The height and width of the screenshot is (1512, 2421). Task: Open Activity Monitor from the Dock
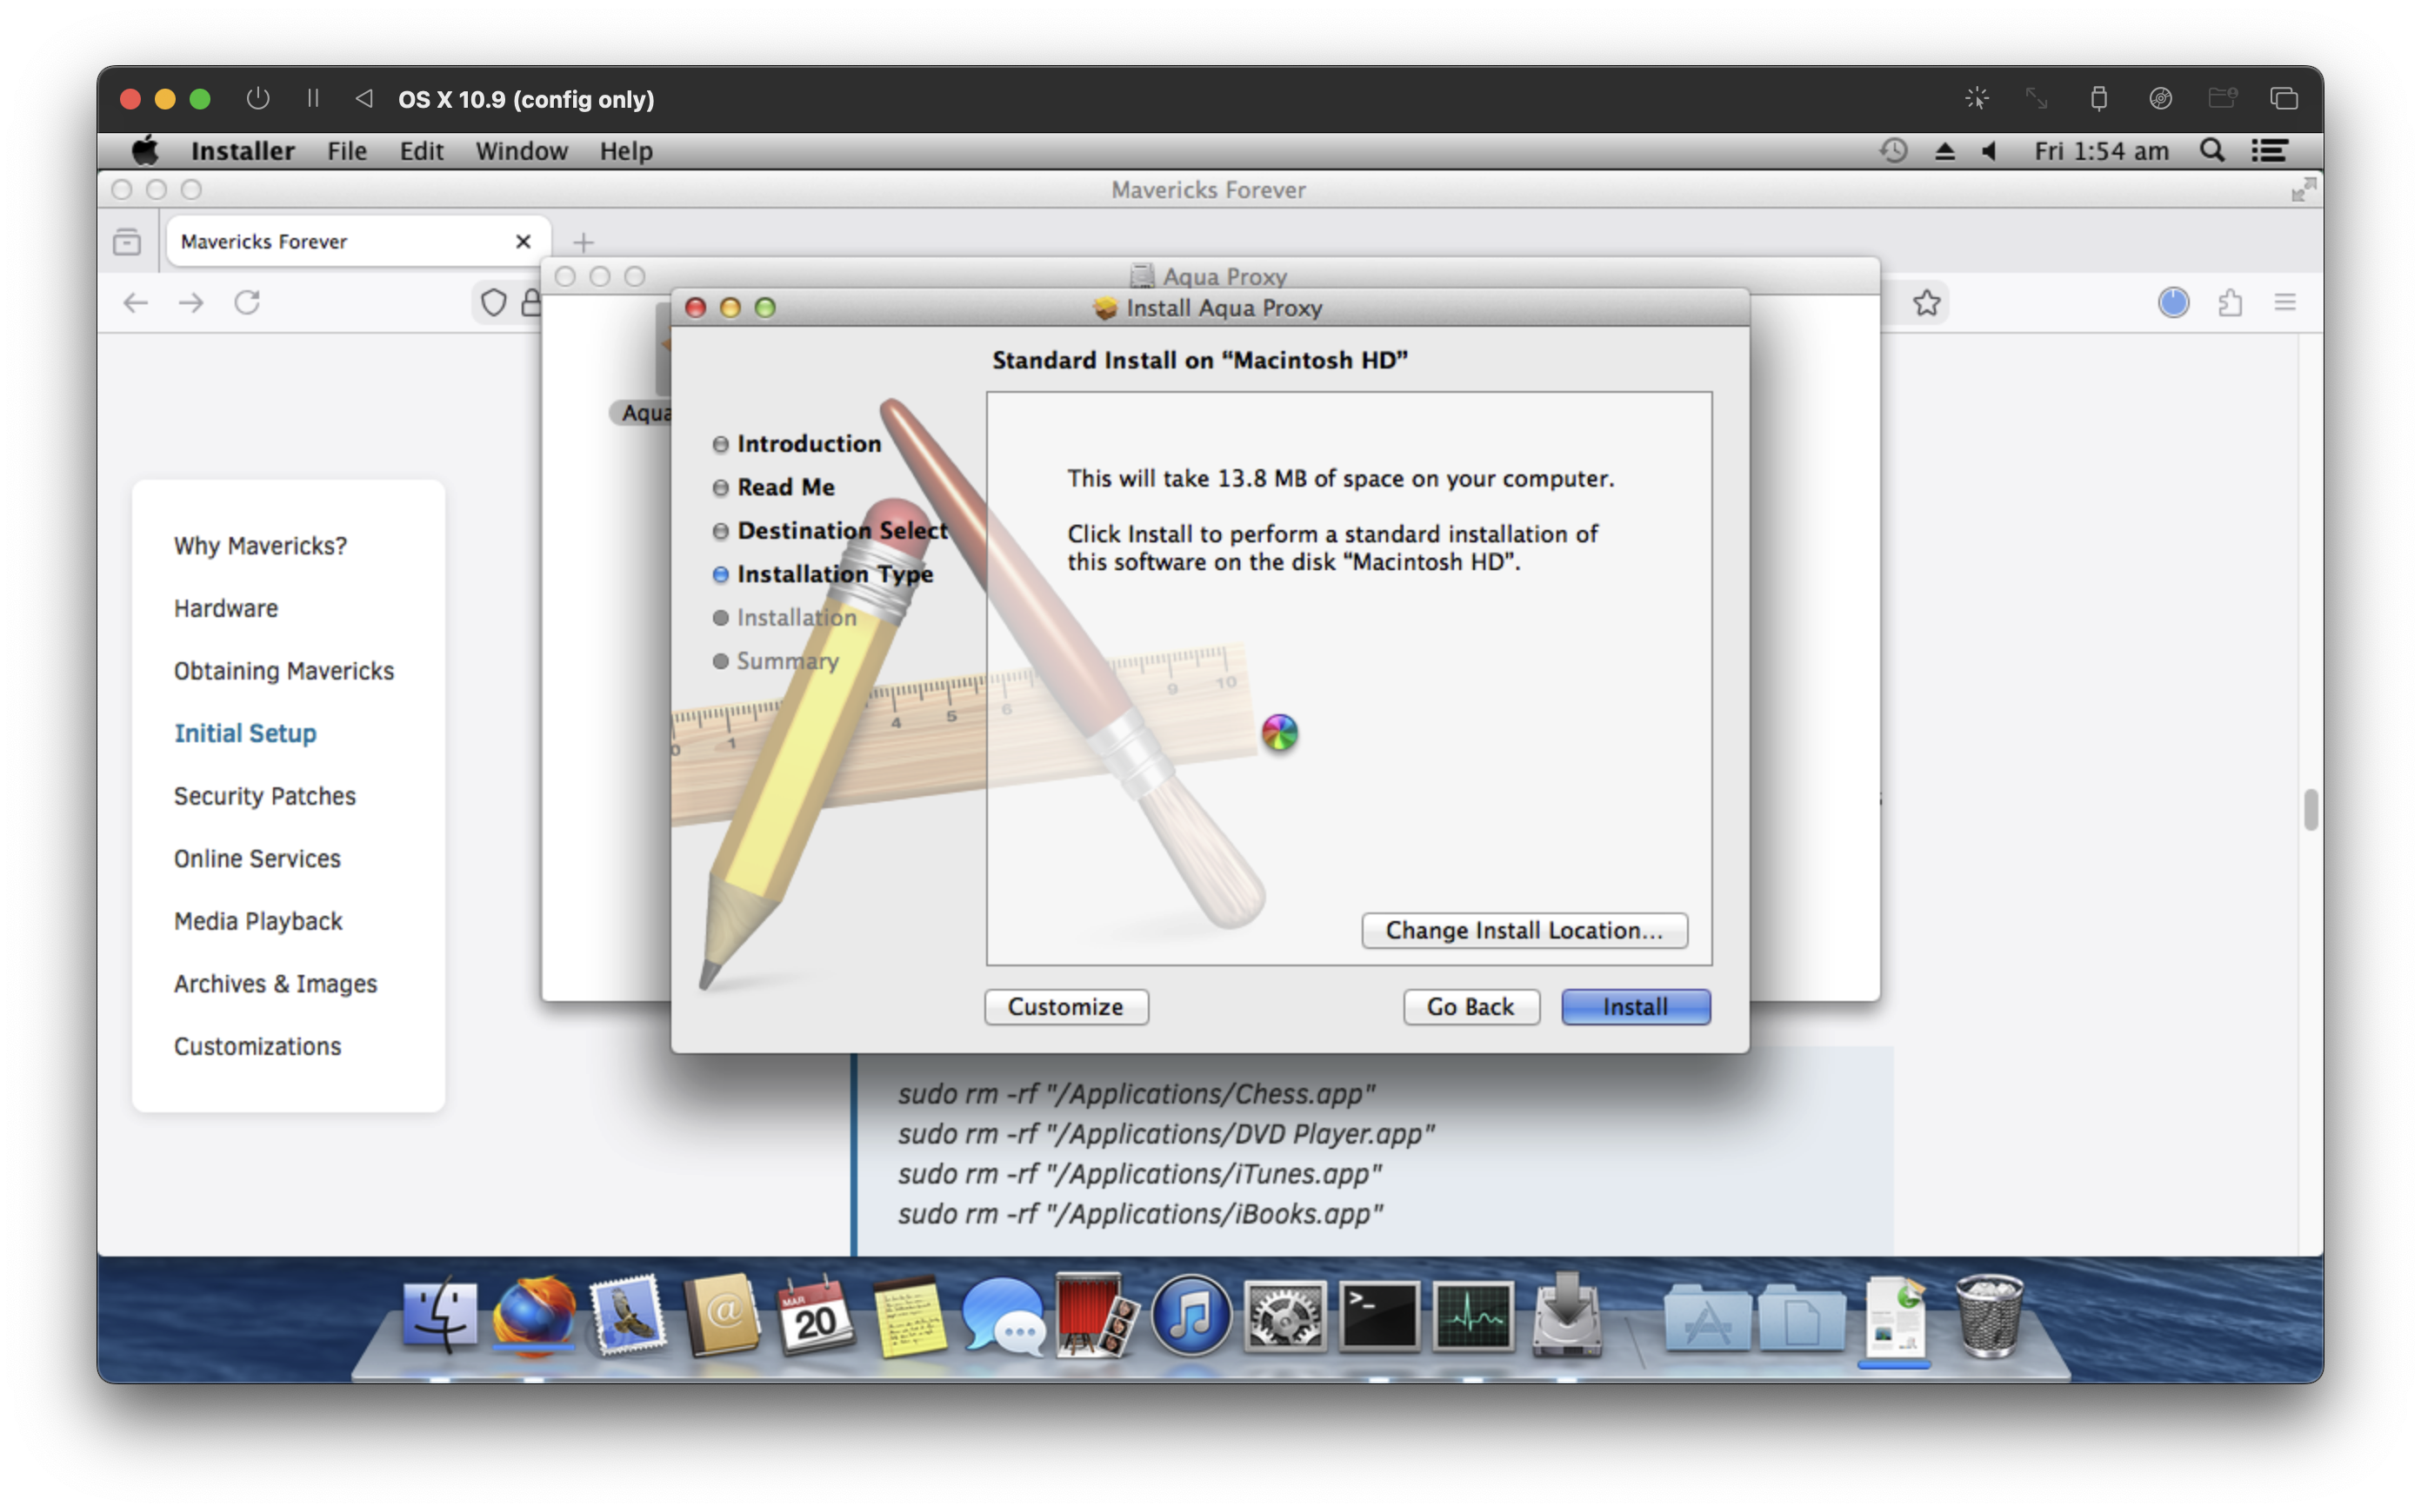[x=1474, y=1316]
